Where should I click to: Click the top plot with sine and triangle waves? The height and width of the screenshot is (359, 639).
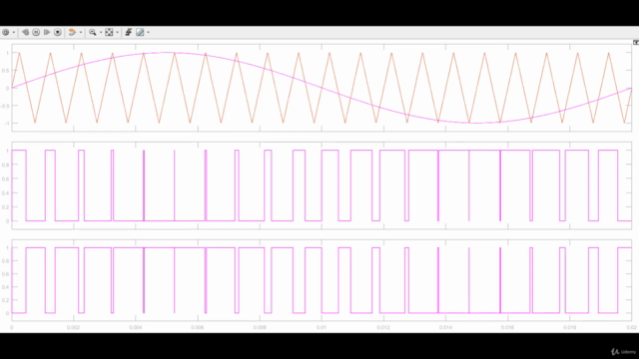(x=321, y=88)
